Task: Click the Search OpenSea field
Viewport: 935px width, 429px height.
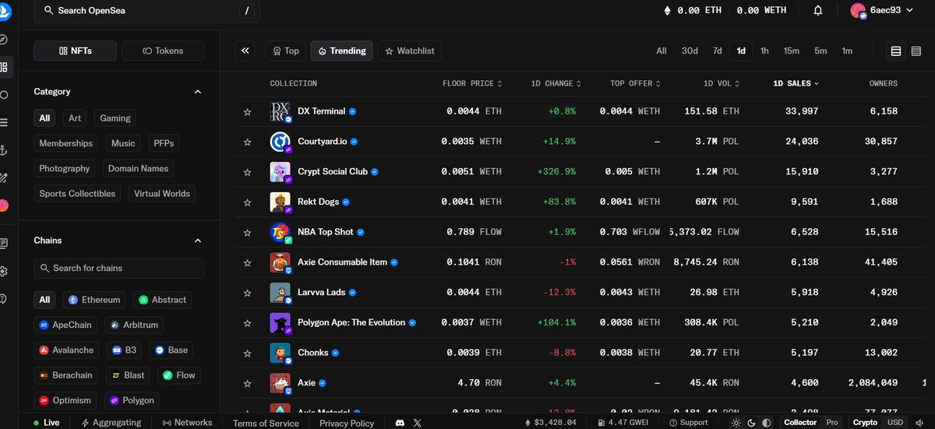Action: tap(148, 11)
